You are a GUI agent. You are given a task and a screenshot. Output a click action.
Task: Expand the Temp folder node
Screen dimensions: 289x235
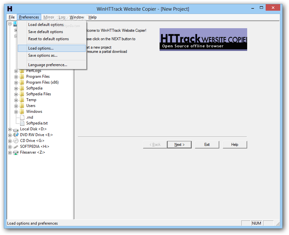coord(16,100)
